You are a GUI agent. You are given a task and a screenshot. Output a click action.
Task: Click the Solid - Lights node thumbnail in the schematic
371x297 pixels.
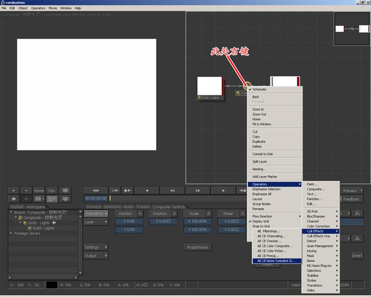click(210, 86)
